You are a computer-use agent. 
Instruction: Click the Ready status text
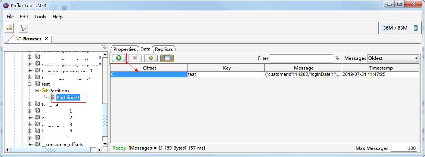click(119, 148)
